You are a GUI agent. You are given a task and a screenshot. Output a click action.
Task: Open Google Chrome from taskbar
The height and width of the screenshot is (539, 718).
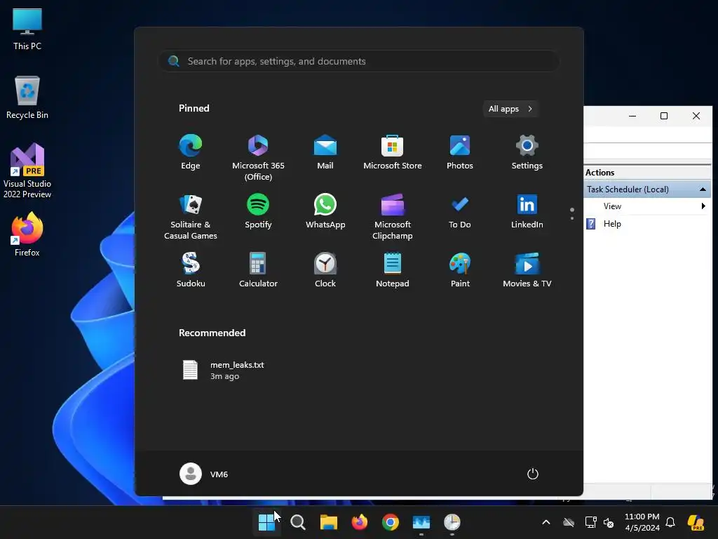pyautogui.click(x=390, y=522)
